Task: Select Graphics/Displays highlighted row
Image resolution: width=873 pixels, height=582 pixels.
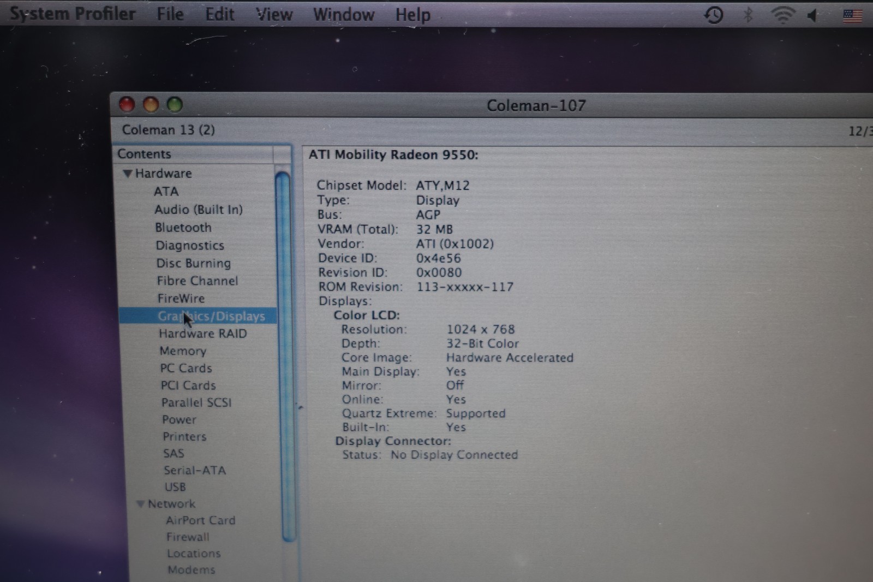Action: [198, 316]
